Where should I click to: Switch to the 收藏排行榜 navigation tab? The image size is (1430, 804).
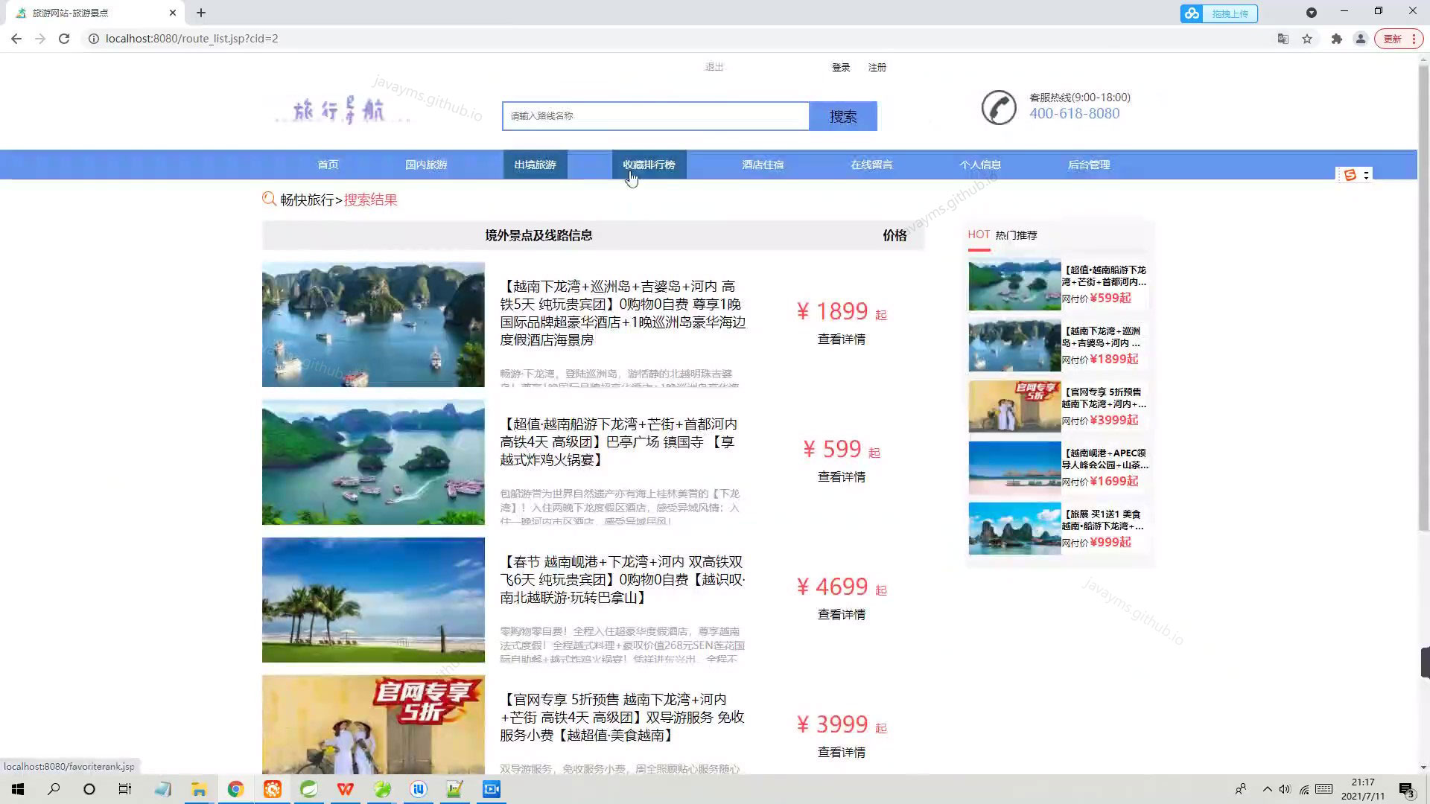pyautogui.click(x=649, y=165)
